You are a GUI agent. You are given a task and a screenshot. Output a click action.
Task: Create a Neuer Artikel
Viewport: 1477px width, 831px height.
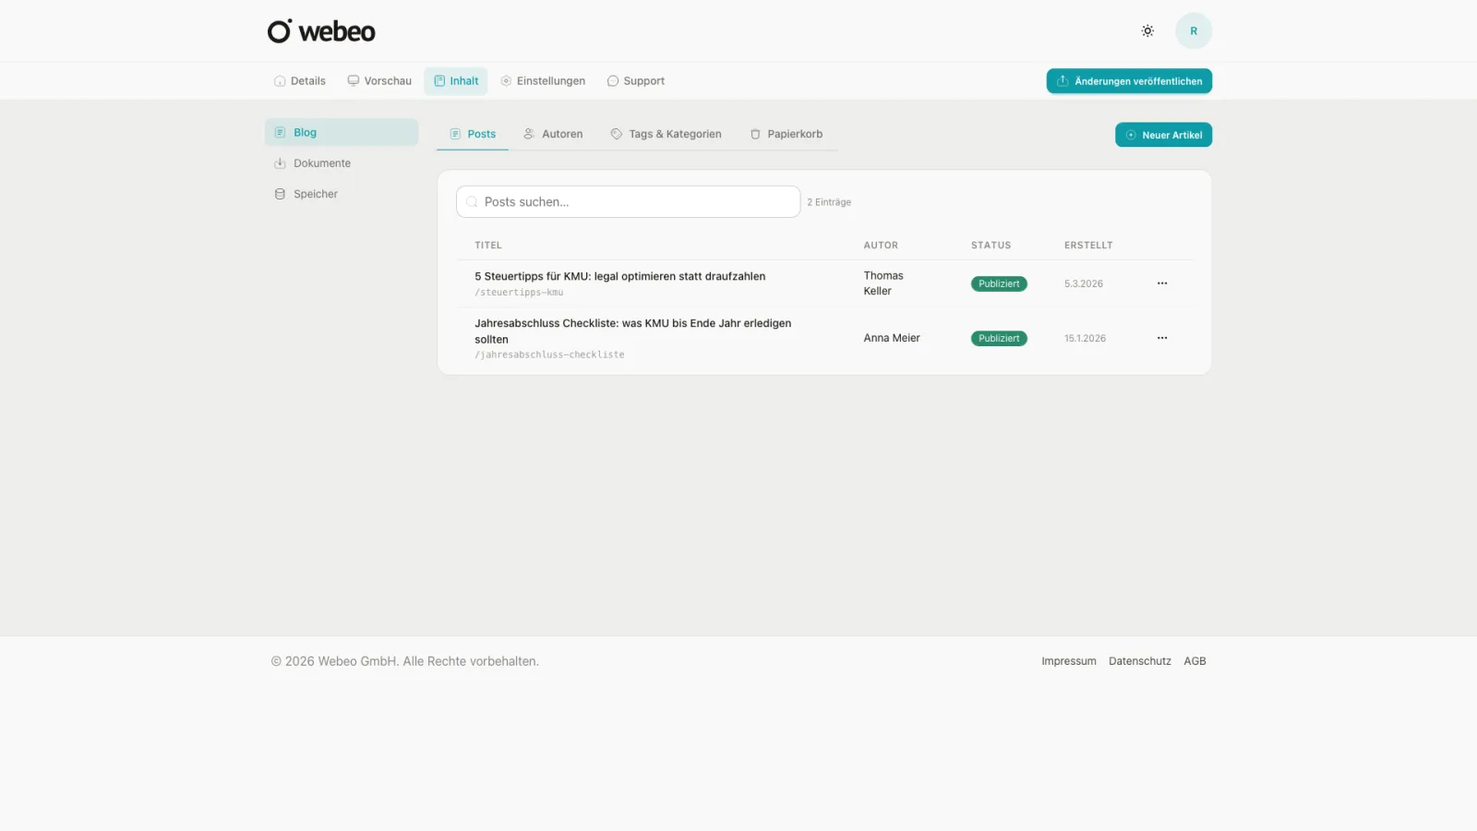point(1163,135)
